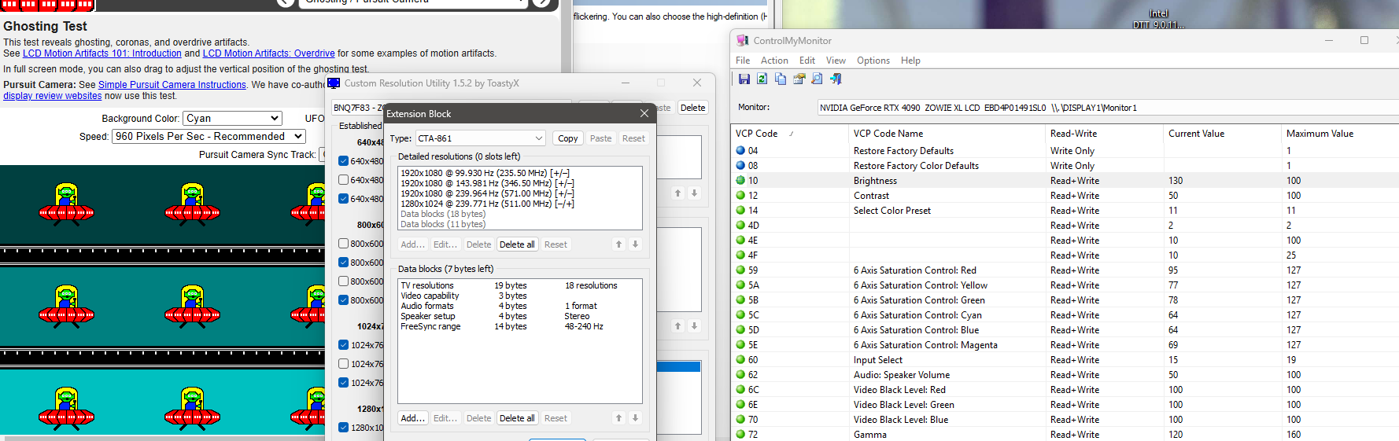
Task: Select Restore Factory Color Defaults row name
Action: coord(916,166)
